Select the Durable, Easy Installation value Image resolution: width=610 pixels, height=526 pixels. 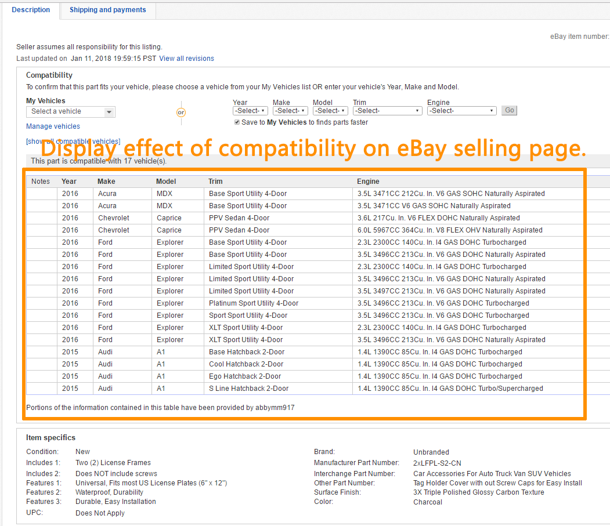pos(115,502)
